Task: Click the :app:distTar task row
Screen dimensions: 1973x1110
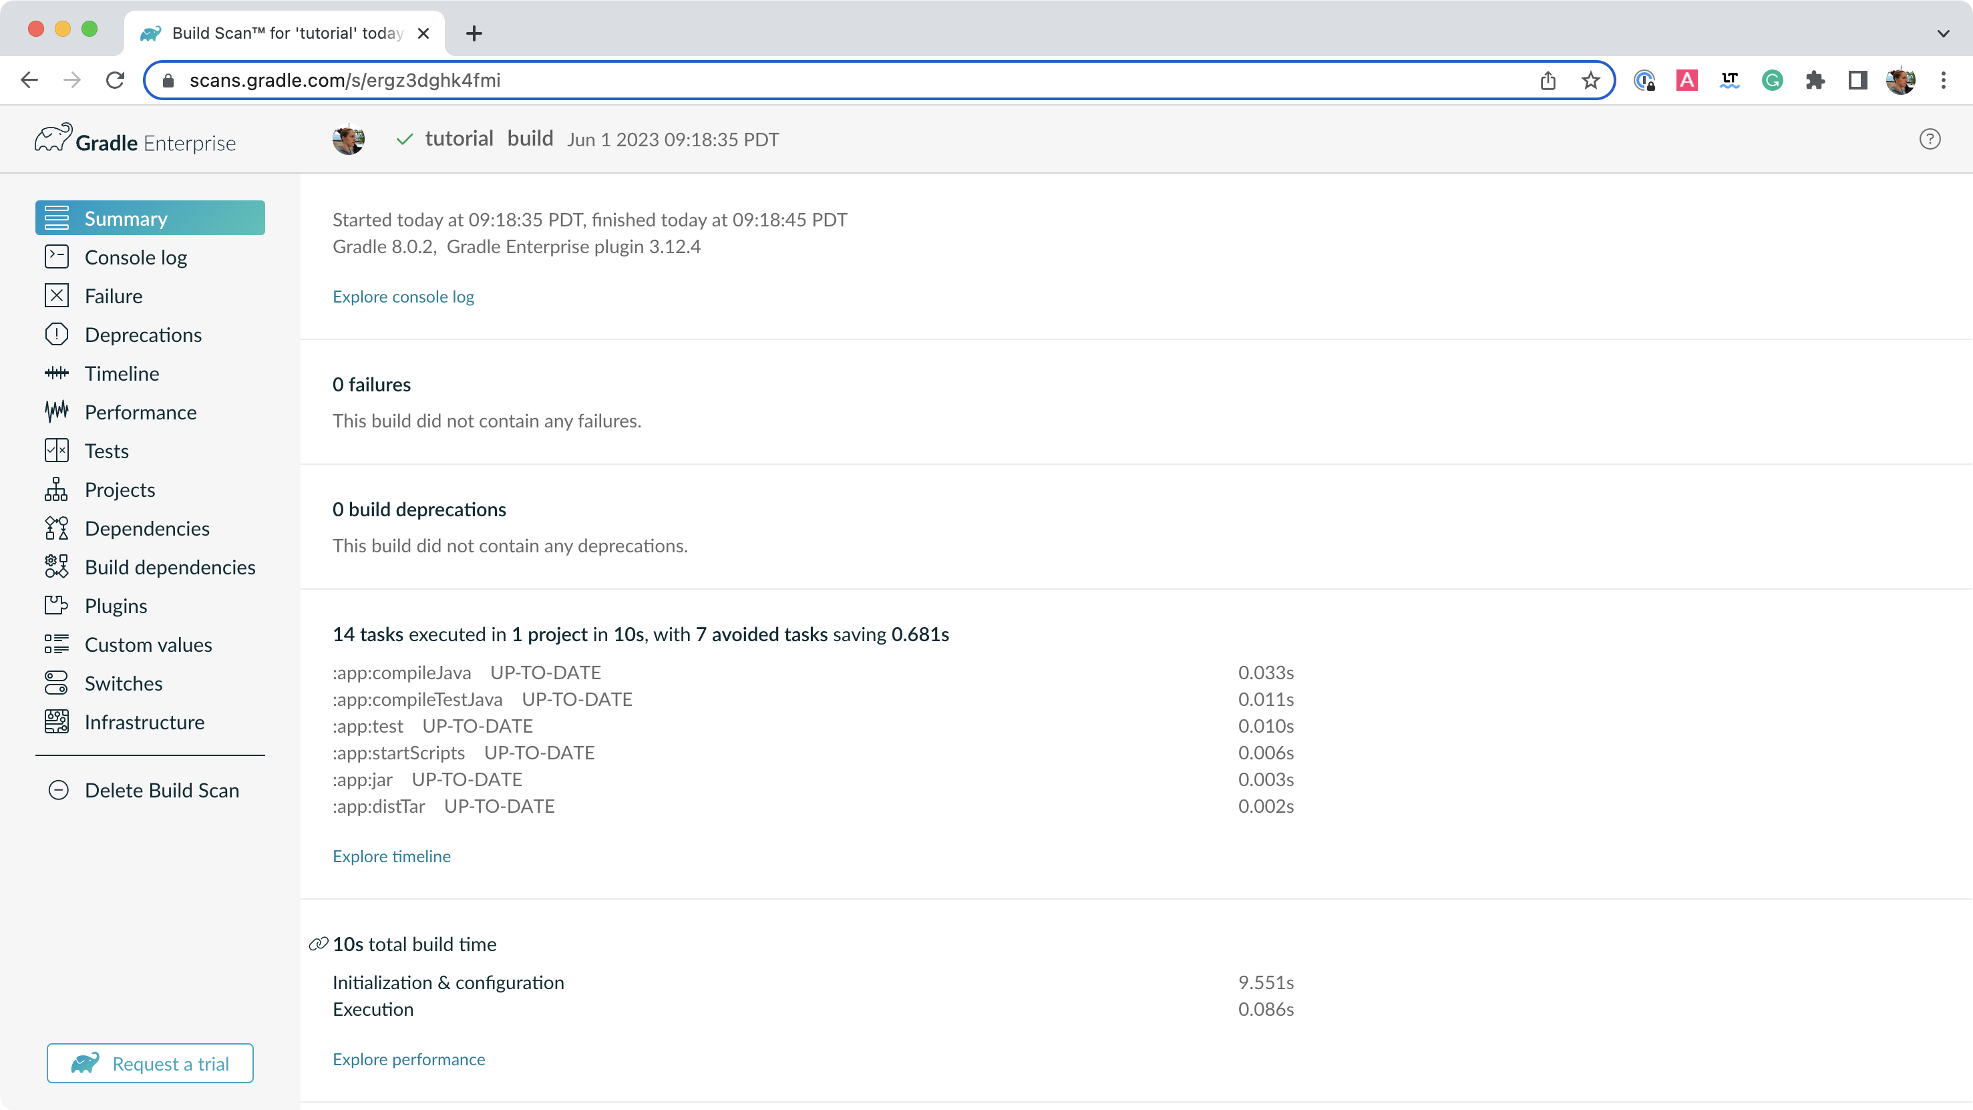Action: tap(814, 806)
